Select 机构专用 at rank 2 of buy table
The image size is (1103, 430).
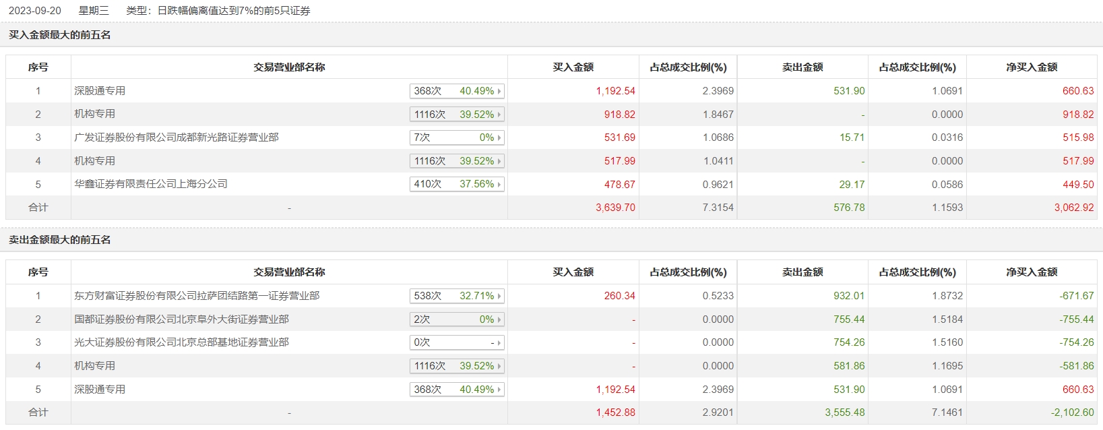[x=94, y=115]
